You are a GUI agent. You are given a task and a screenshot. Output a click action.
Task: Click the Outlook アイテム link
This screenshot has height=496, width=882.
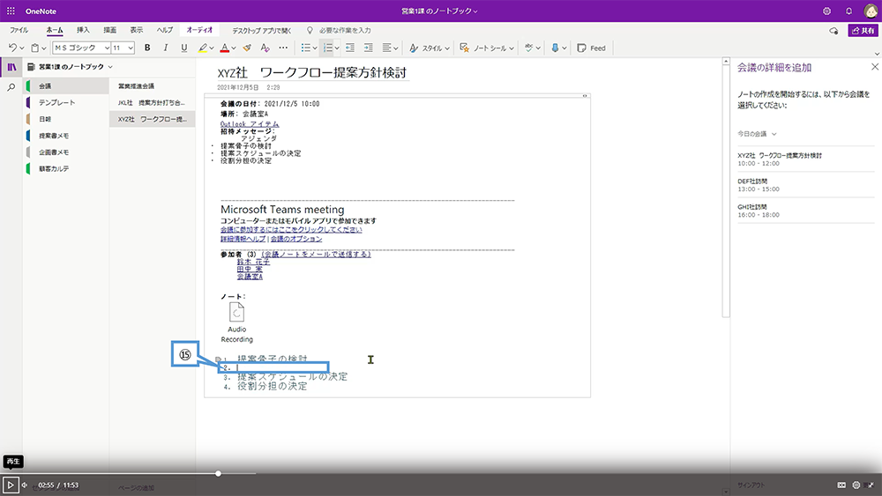pos(250,123)
